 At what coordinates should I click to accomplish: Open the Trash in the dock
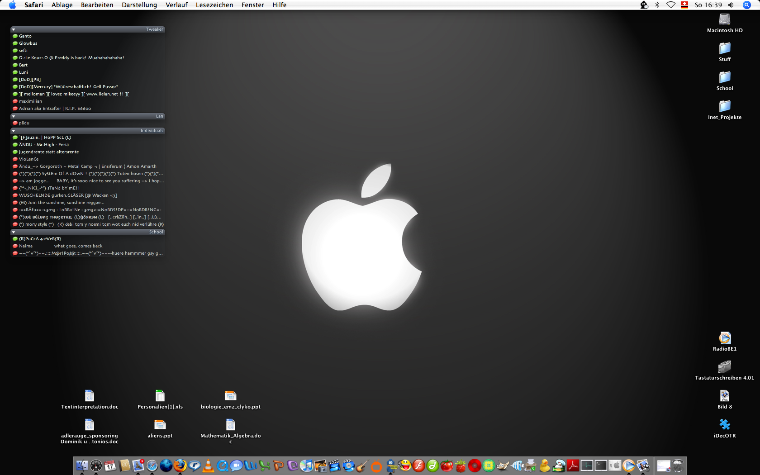[x=678, y=465]
